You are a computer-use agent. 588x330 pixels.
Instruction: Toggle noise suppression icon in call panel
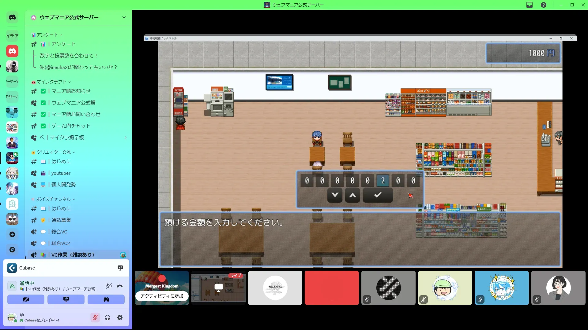pyautogui.click(x=108, y=286)
